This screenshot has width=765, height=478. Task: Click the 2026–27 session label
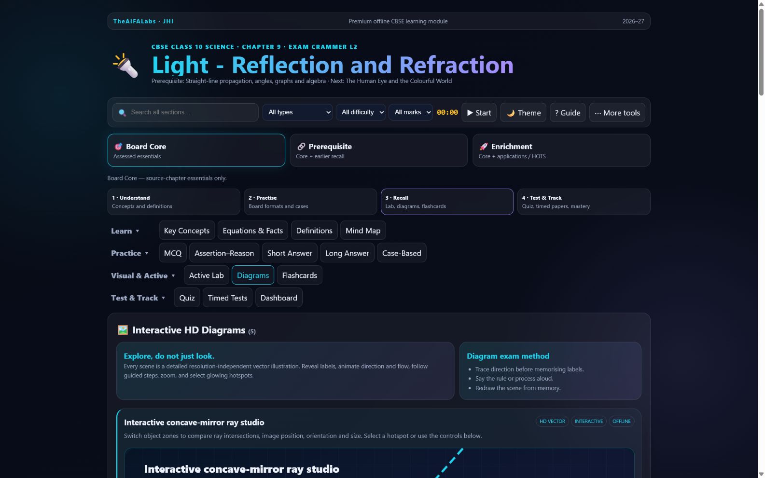633,21
